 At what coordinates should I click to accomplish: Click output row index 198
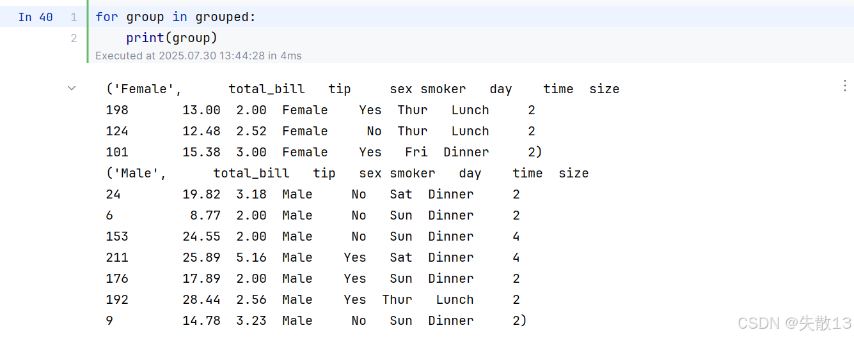[x=117, y=110]
